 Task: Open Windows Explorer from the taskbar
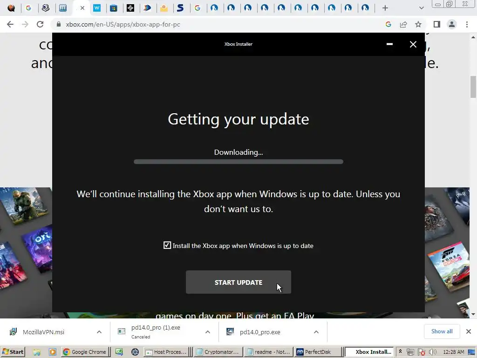[x=37, y=352]
